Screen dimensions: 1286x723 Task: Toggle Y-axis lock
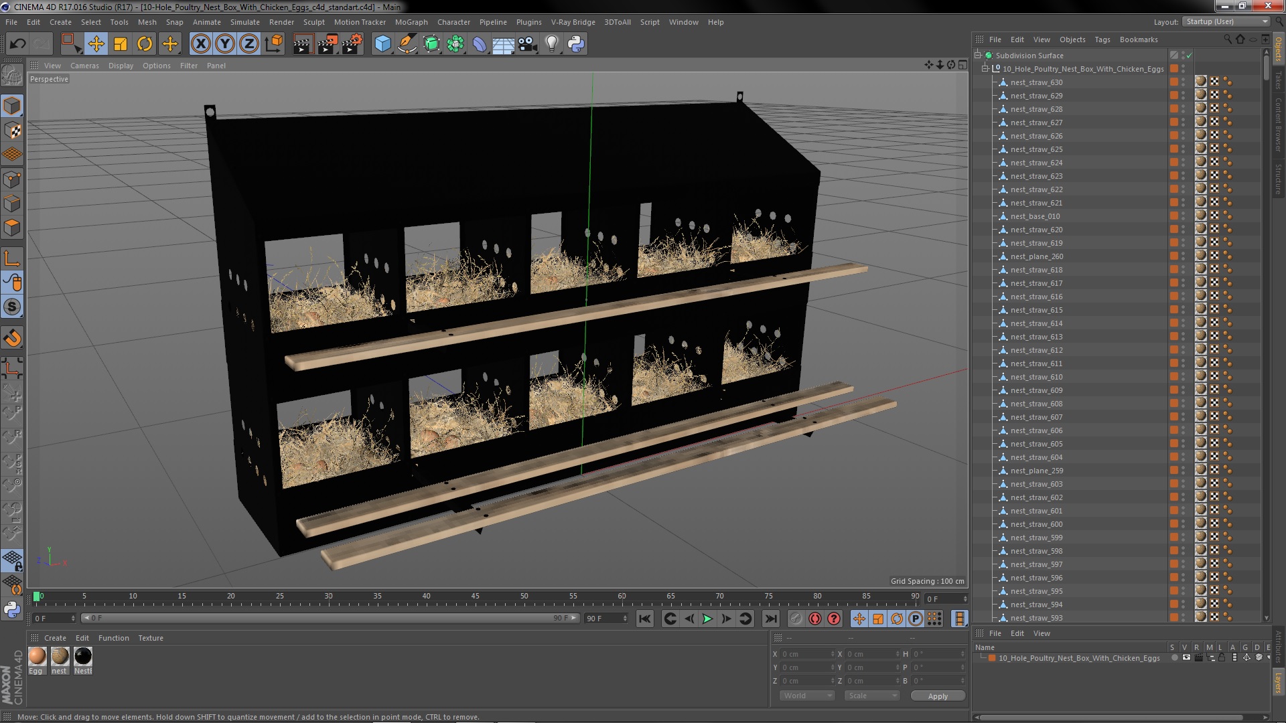point(225,44)
